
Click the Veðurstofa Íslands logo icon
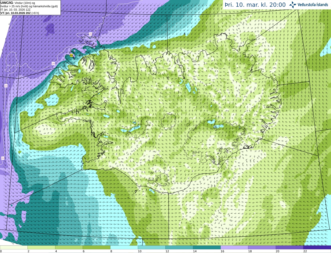pyautogui.click(x=293, y=5)
